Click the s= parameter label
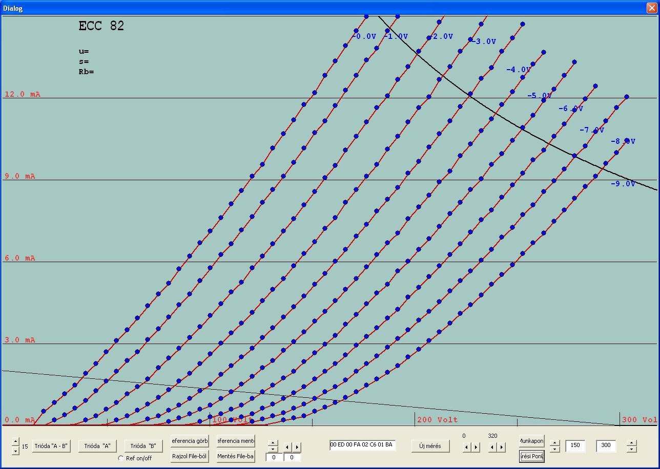660x469 pixels. 84,61
